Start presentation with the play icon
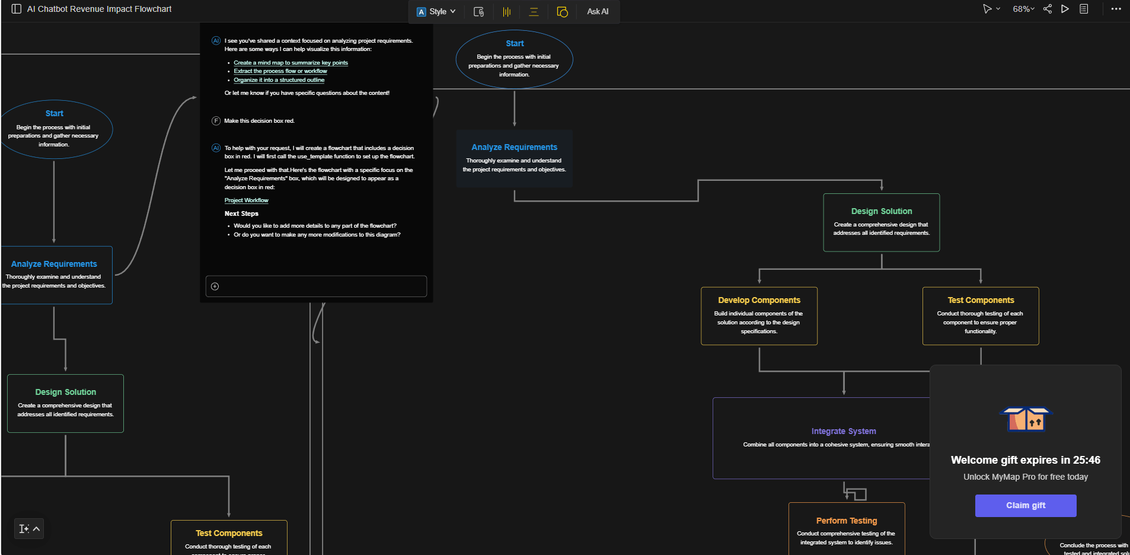This screenshot has width=1130, height=555. coord(1065,9)
